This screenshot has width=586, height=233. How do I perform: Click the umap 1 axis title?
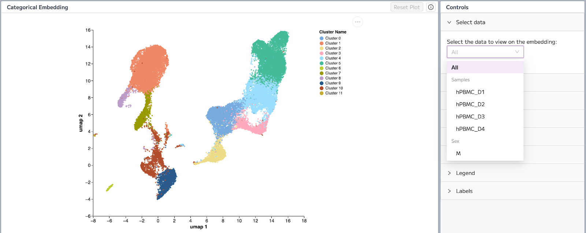(x=199, y=227)
